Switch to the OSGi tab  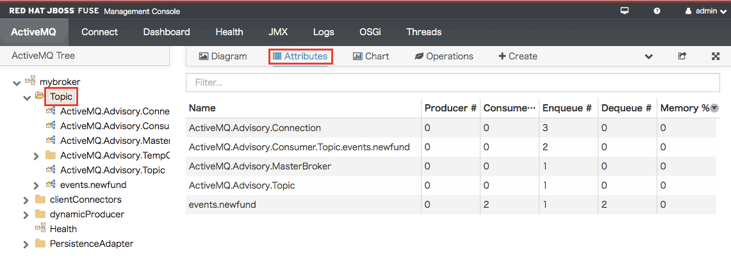[371, 32]
